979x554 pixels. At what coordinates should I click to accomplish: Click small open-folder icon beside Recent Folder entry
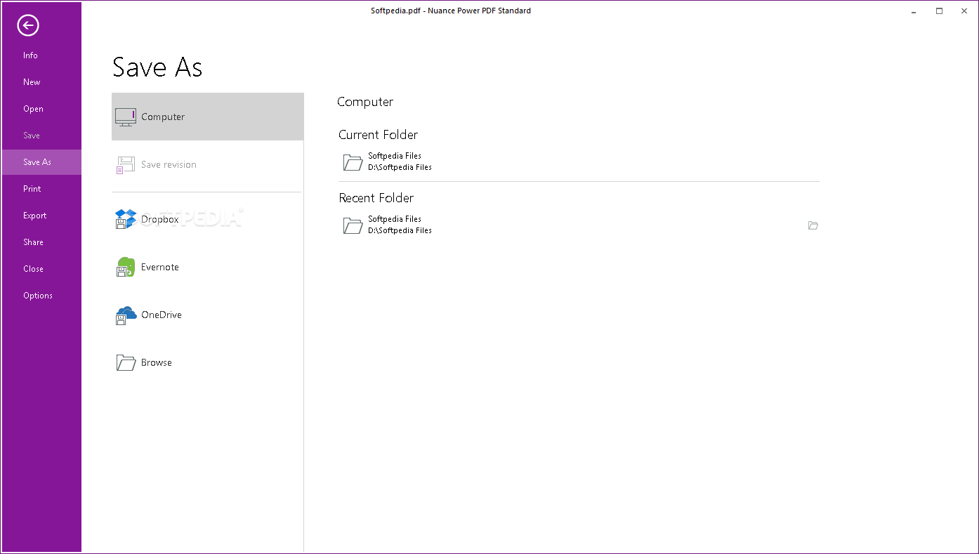tap(813, 225)
